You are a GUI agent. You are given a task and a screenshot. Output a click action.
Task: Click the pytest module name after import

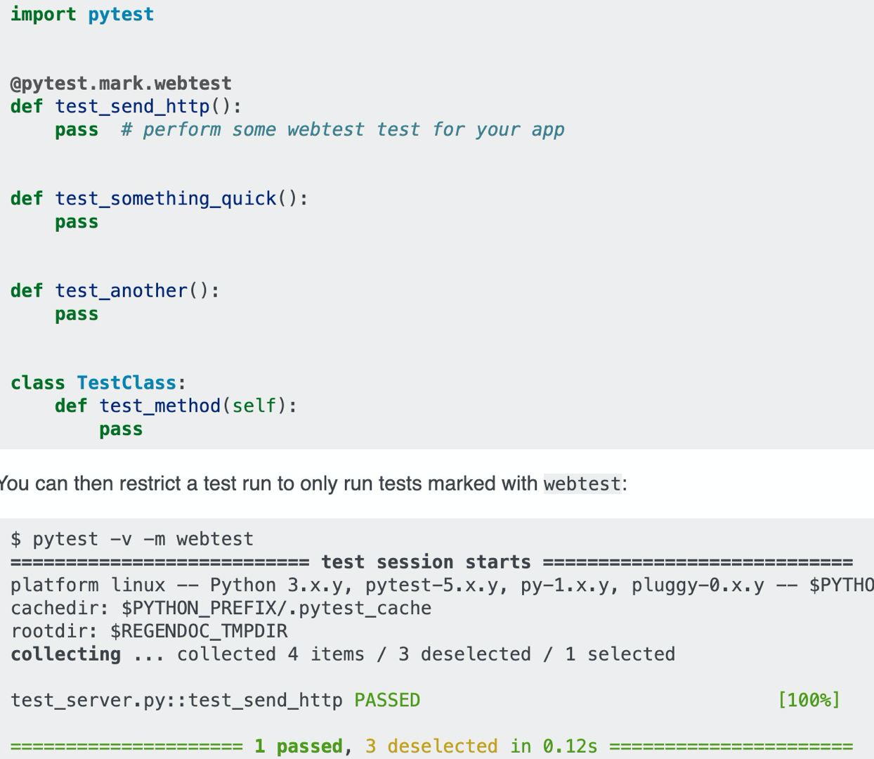(x=120, y=15)
